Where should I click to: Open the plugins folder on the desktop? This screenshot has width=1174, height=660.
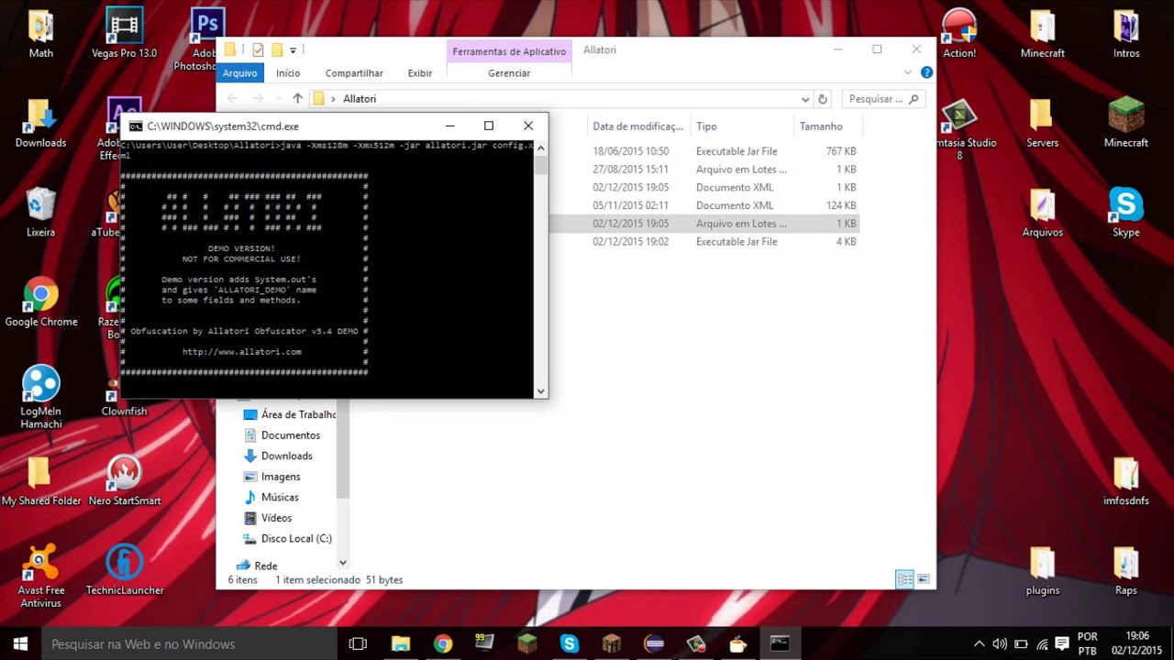pos(1043,571)
